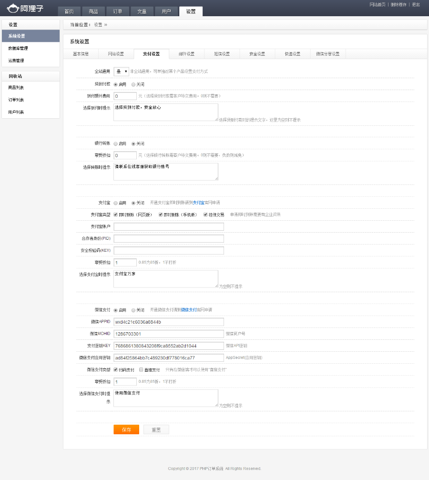Click the 合作者身份(PID) input field
Viewport: 429px width, 480px height.
[169, 238]
